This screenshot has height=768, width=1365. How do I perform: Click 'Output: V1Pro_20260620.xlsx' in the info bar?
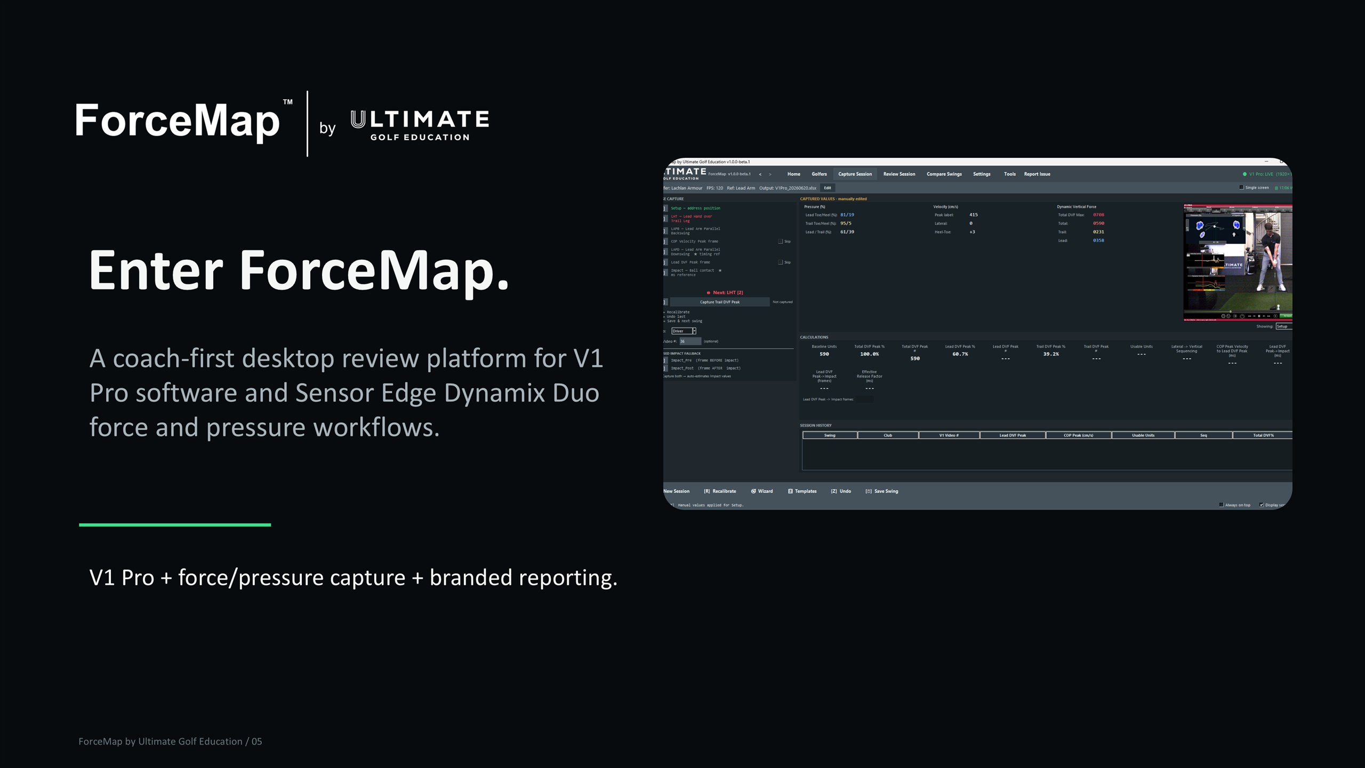(788, 188)
